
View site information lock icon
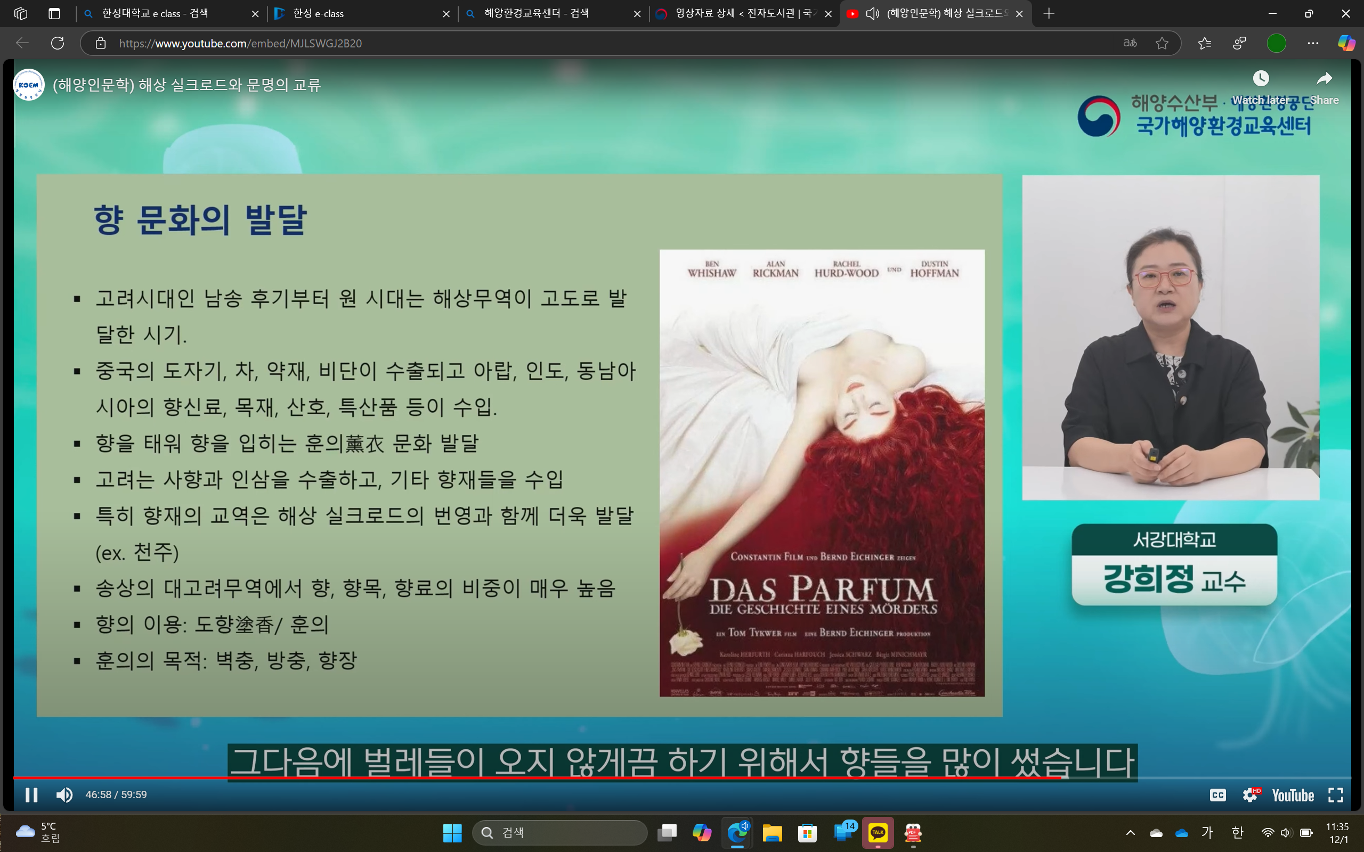tap(100, 43)
